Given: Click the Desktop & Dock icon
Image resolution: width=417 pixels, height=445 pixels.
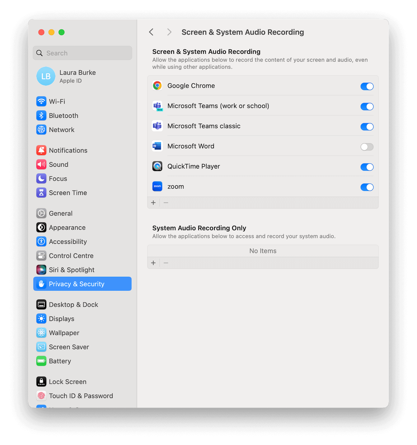Looking at the screenshot, I should (x=41, y=305).
